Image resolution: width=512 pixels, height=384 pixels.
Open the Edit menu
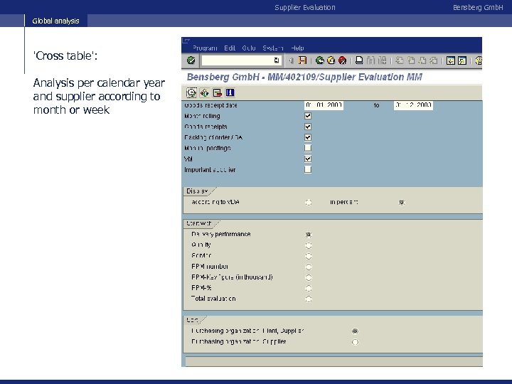tap(230, 48)
